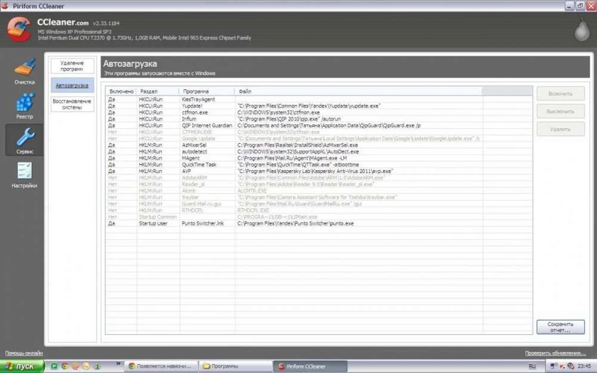
Task: Select the QIP Internet Guardian entry
Action: click(x=319, y=125)
